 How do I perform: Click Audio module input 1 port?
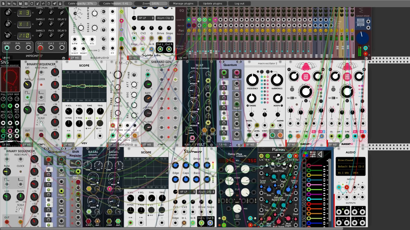tap(339, 187)
